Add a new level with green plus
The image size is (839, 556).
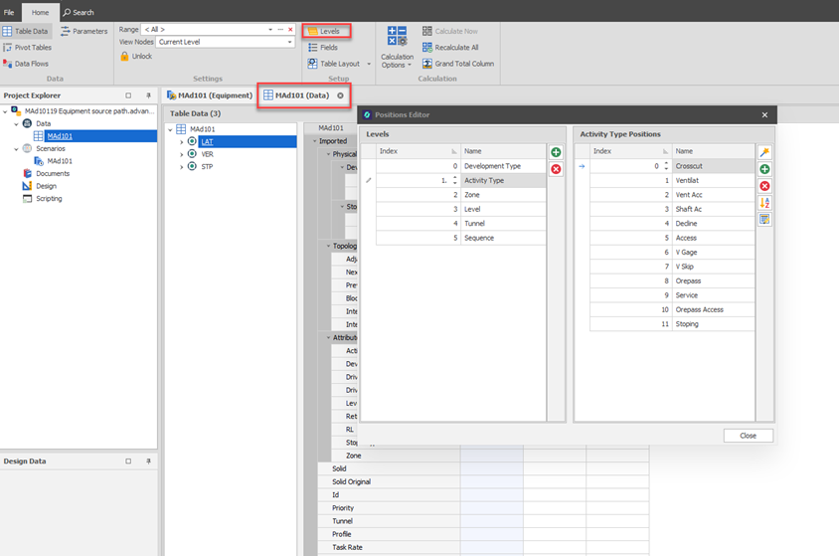(556, 152)
